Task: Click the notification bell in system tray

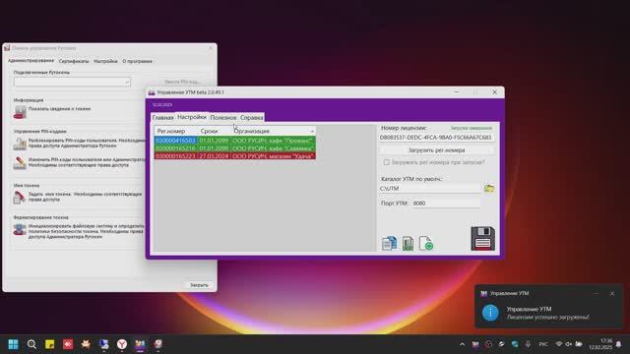Action: tap(619, 344)
